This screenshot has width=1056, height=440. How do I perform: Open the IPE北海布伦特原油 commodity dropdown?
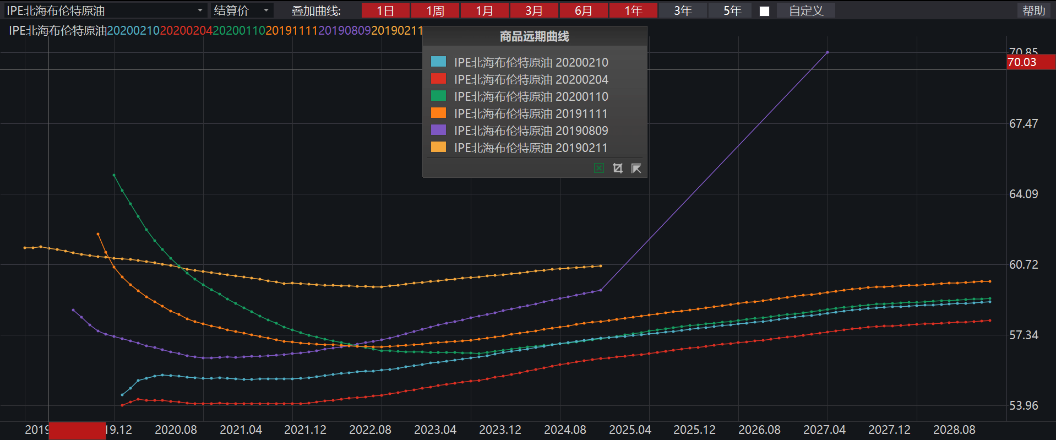coord(200,10)
